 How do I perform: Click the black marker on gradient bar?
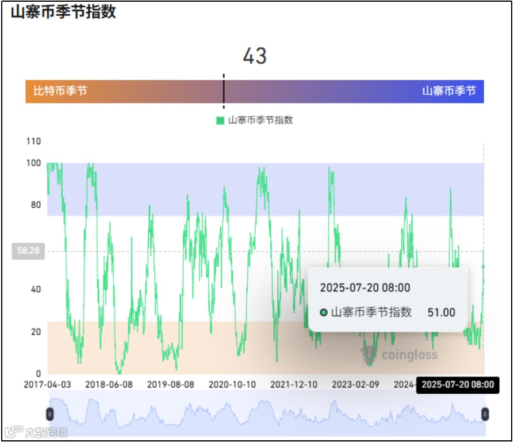coord(224,91)
